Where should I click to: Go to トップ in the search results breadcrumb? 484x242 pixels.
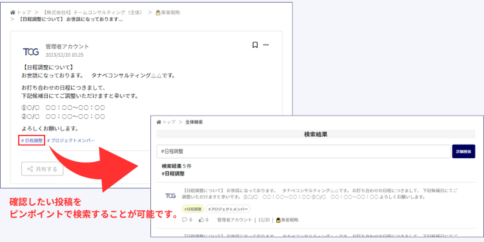pyautogui.click(x=169, y=122)
